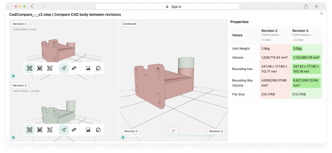Take a snapshot of the Revision 2 view
The width and height of the screenshot is (332, 153).
pos(88,68)
